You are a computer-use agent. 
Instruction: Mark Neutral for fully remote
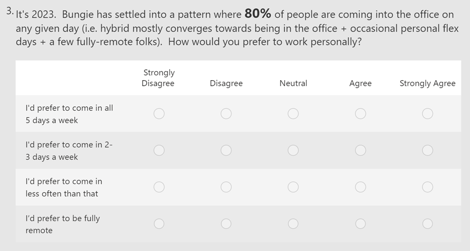tap(293, 224)
